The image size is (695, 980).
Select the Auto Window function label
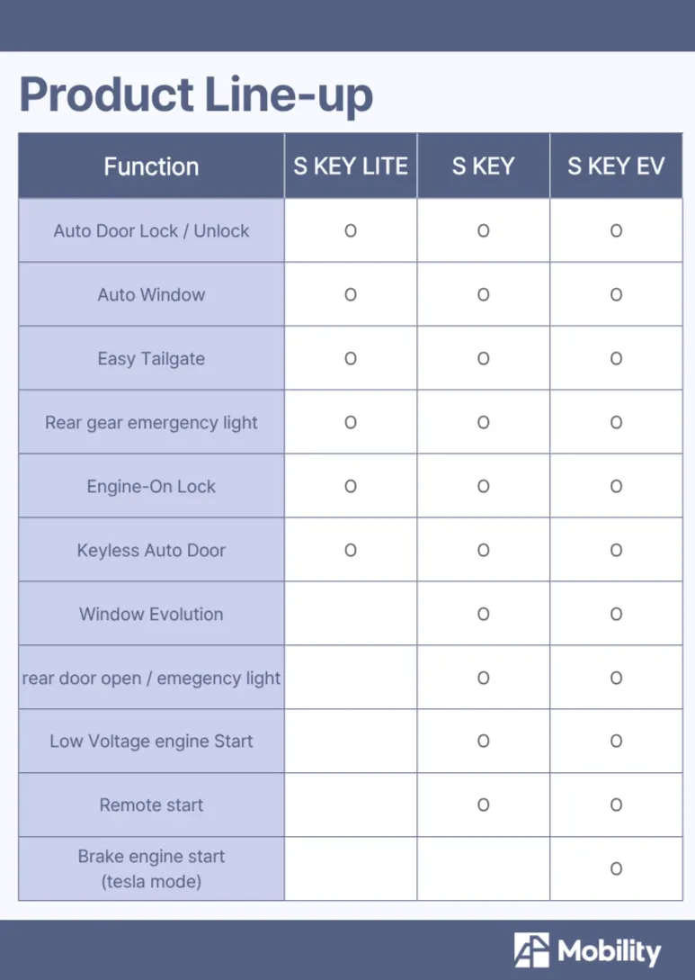point(151,294)
